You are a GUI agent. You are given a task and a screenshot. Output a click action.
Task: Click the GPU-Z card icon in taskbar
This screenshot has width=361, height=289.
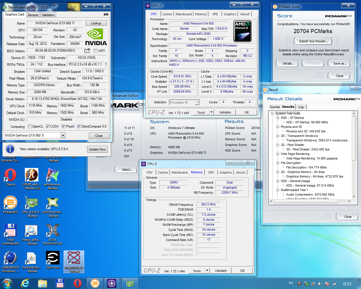(130, 283)
